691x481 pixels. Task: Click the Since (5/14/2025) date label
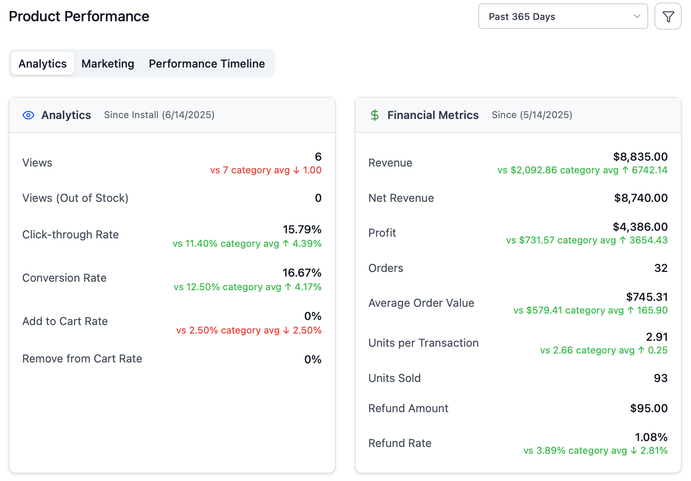532,115
